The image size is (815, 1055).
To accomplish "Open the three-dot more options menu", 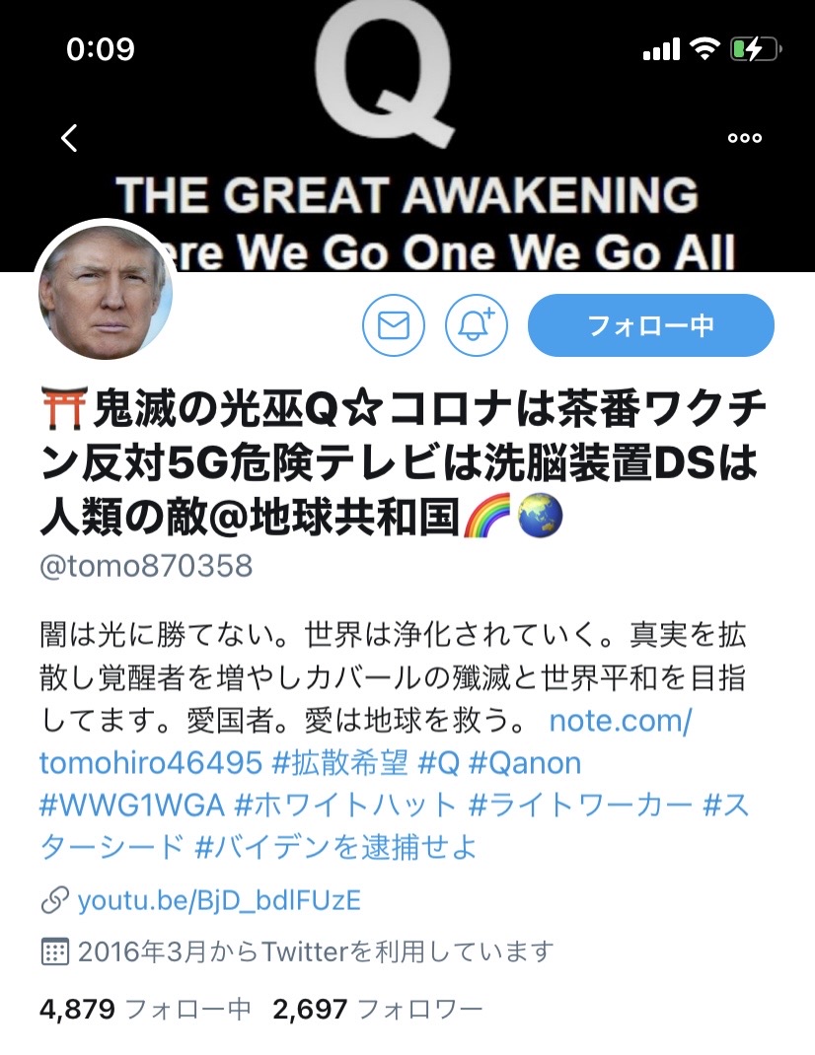I will [744, 138].
